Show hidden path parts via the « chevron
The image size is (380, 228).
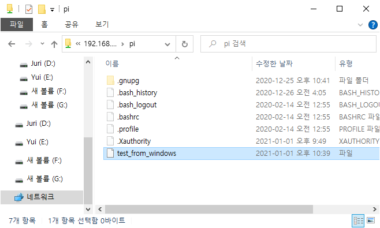click(78, 44)
